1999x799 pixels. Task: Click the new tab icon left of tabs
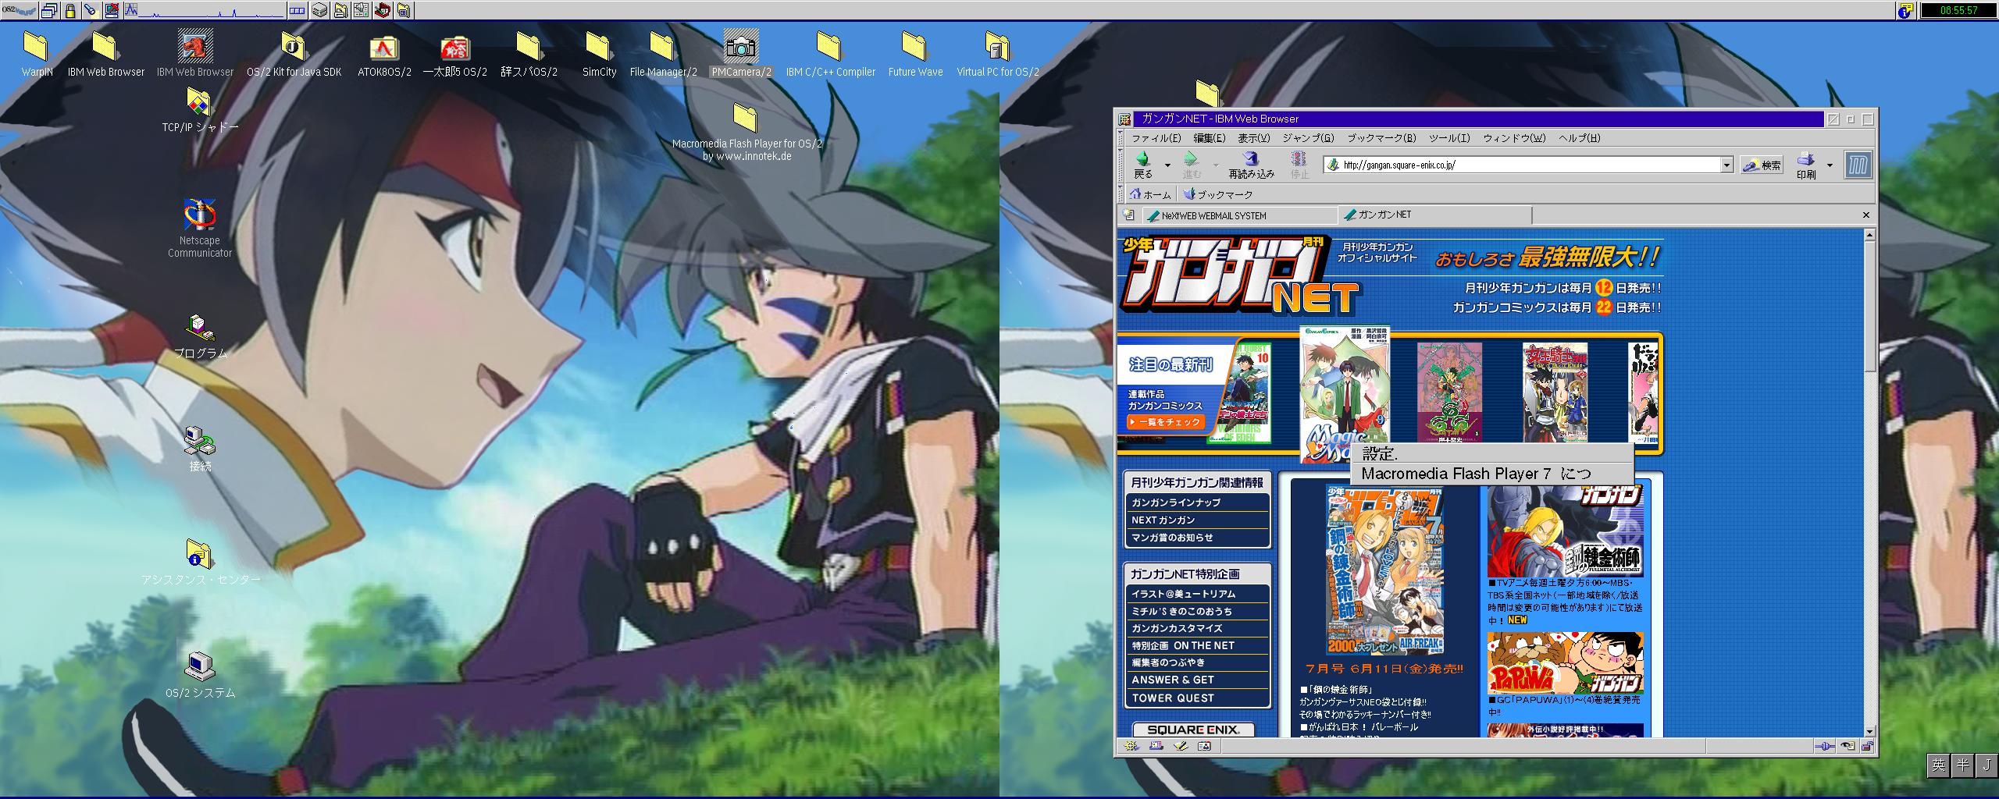point(1128,215)
